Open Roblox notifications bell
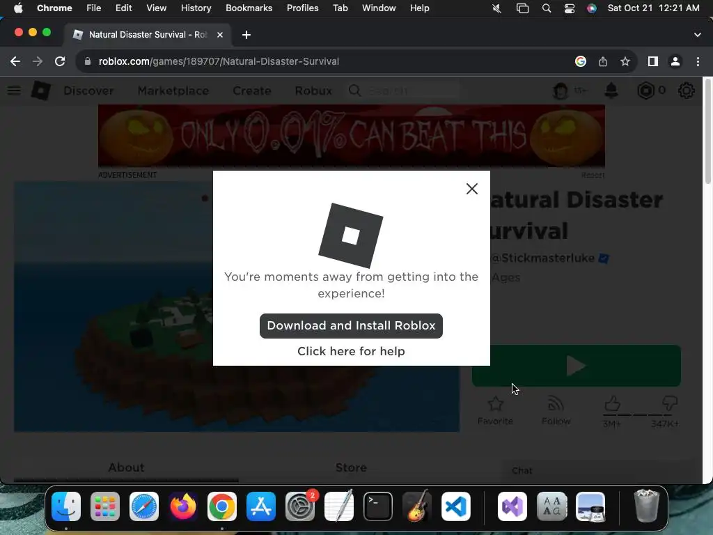713x535 pixels. click(x=611, y=91)
